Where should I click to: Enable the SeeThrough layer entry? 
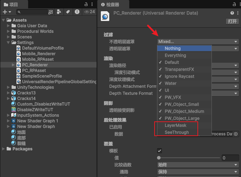(x=184, y=132)
